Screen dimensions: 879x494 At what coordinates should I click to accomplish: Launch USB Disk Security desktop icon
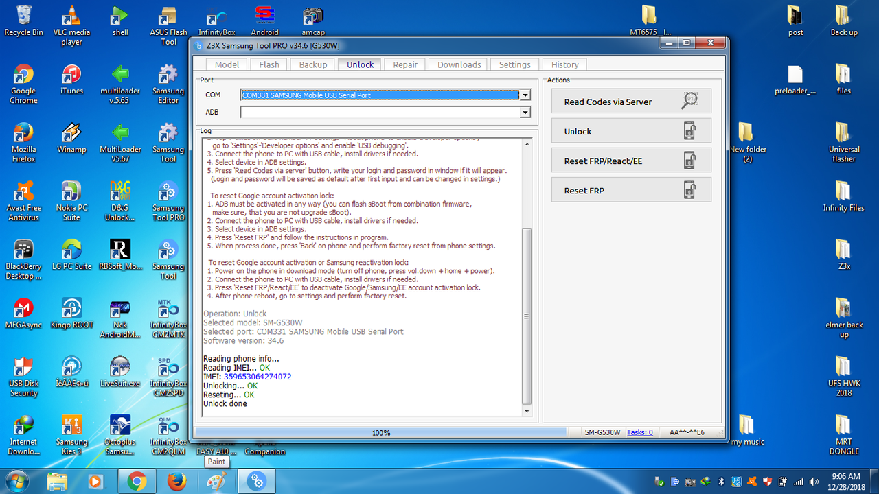pos(23,377)
